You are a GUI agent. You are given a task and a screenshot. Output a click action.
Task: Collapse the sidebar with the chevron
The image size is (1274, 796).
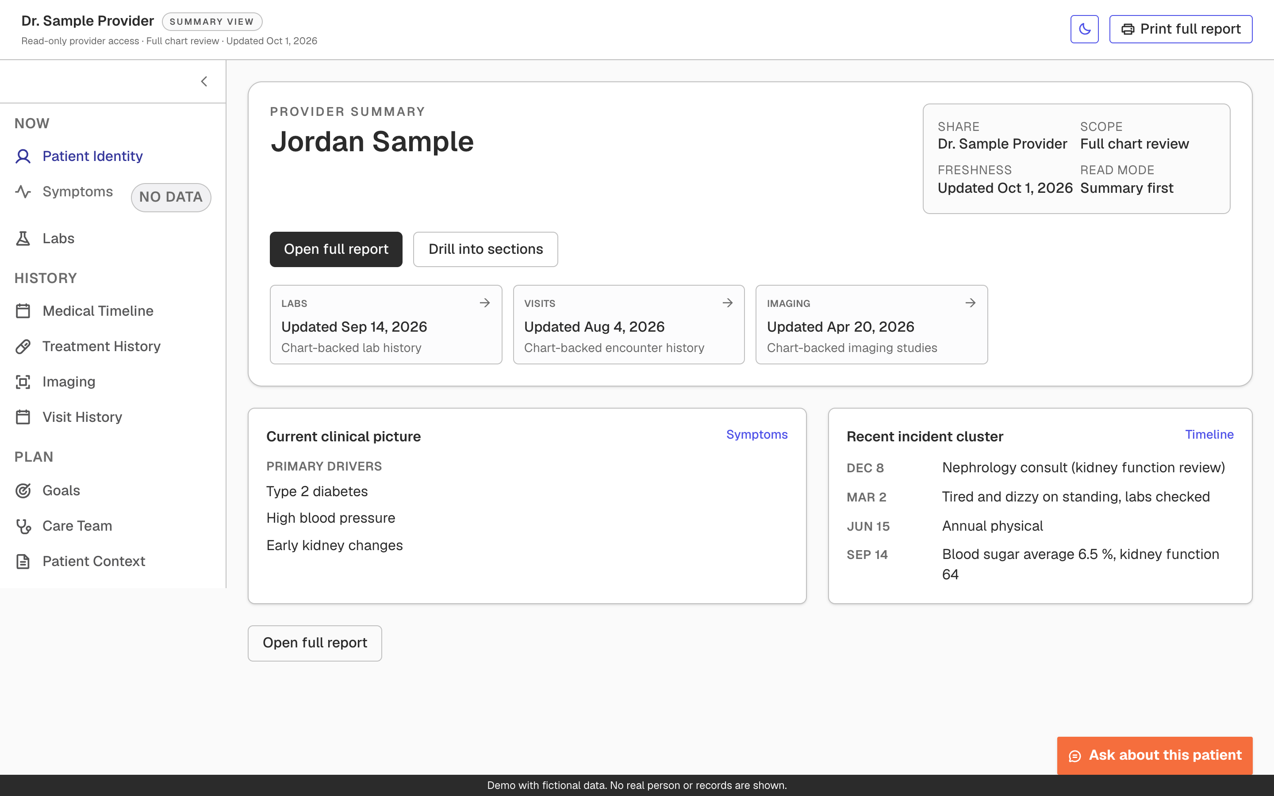click(x=204, y=82)
